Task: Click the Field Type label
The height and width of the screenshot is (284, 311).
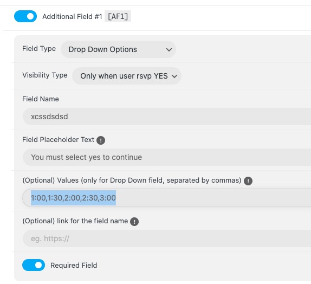Action: tap(39, 49)
